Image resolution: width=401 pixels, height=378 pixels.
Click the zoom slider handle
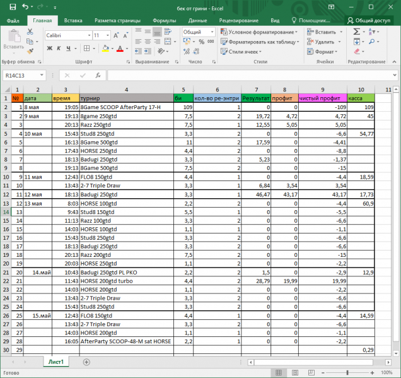point(347,372)
